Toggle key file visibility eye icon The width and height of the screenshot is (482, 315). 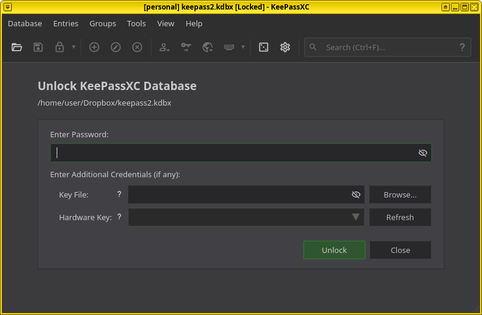coord(356,194)
